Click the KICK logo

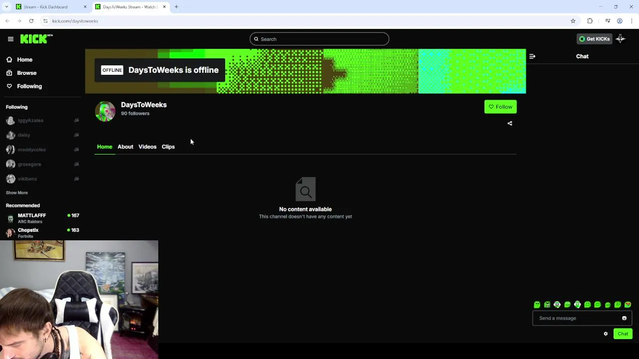[36, 39]
